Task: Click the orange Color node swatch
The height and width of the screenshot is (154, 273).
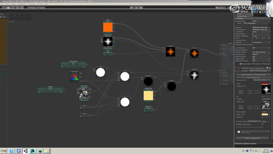Action: 108,28
